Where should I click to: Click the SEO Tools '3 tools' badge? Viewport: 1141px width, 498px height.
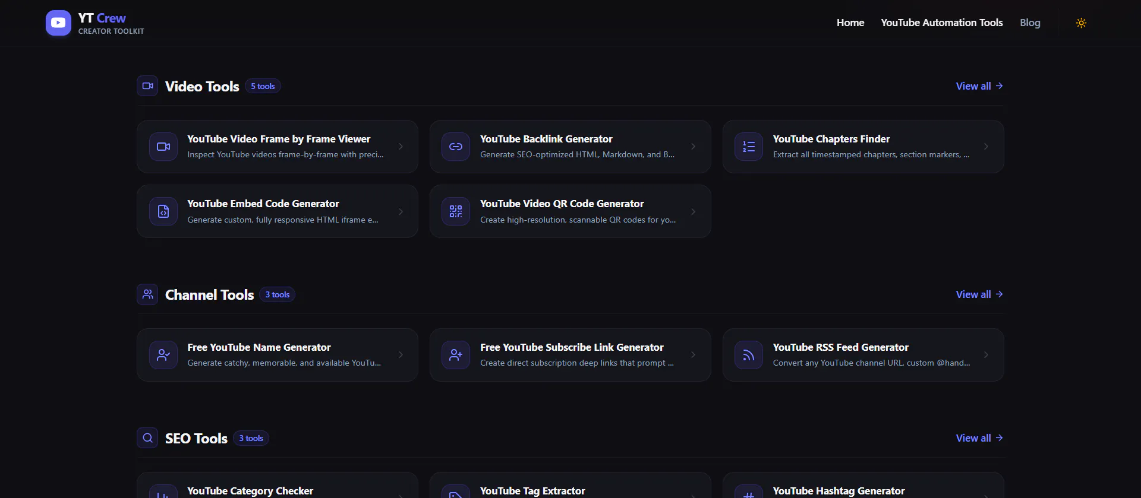coord(251,438)
